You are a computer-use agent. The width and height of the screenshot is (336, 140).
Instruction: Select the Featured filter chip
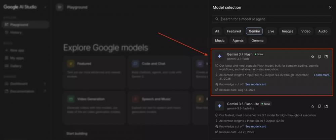[234, 31]
